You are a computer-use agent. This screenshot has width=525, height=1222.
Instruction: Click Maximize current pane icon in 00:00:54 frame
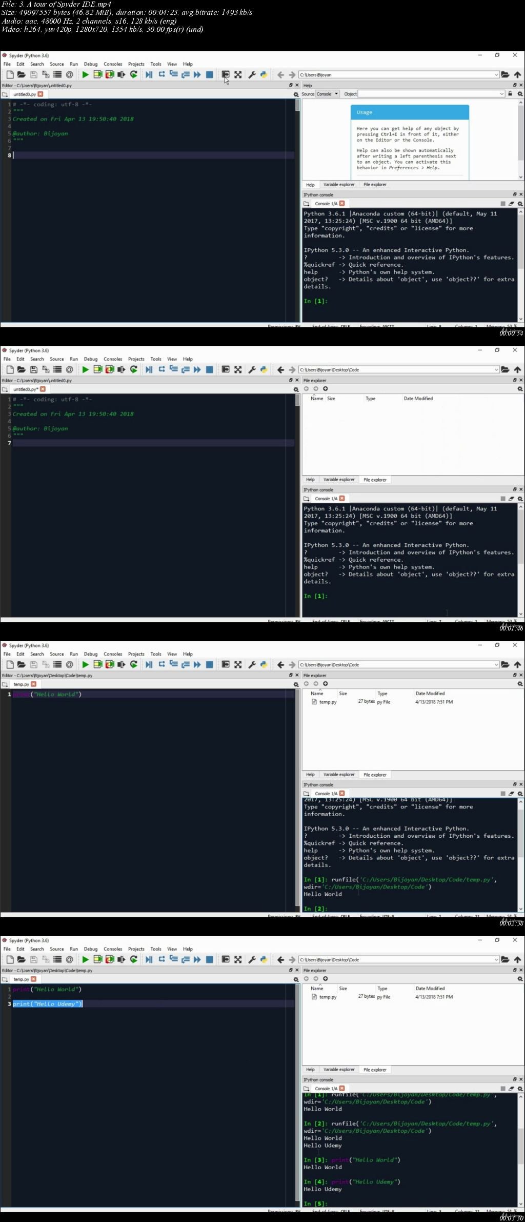coord(226,74)
